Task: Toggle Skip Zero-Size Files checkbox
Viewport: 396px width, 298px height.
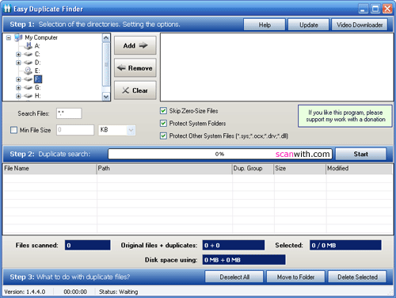Action: pos(163,111)
